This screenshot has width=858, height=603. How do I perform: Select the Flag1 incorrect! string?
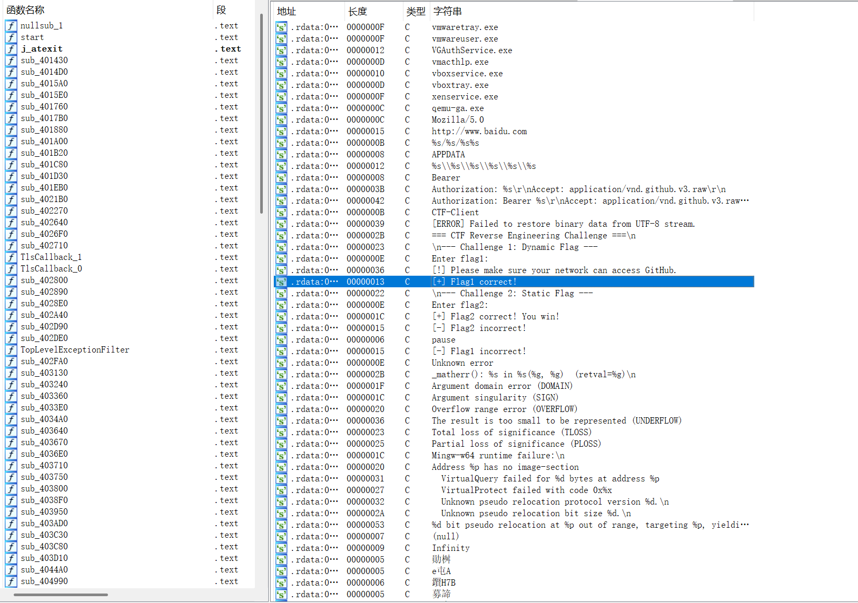pos(479,351)
